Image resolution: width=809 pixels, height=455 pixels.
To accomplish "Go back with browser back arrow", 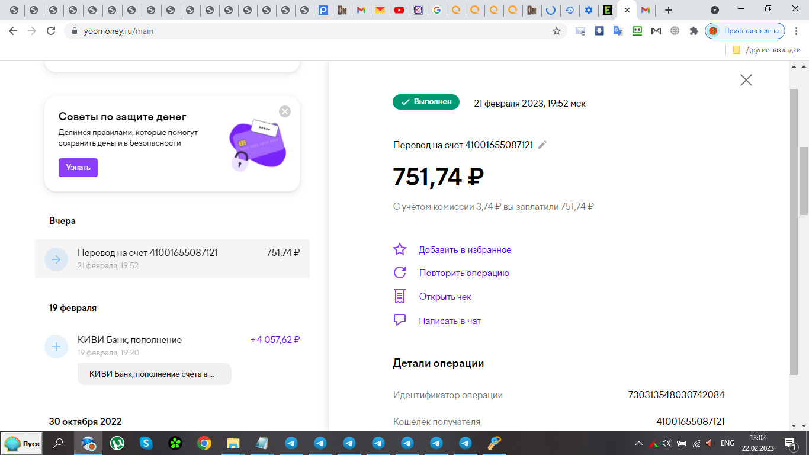I will 13,31.
